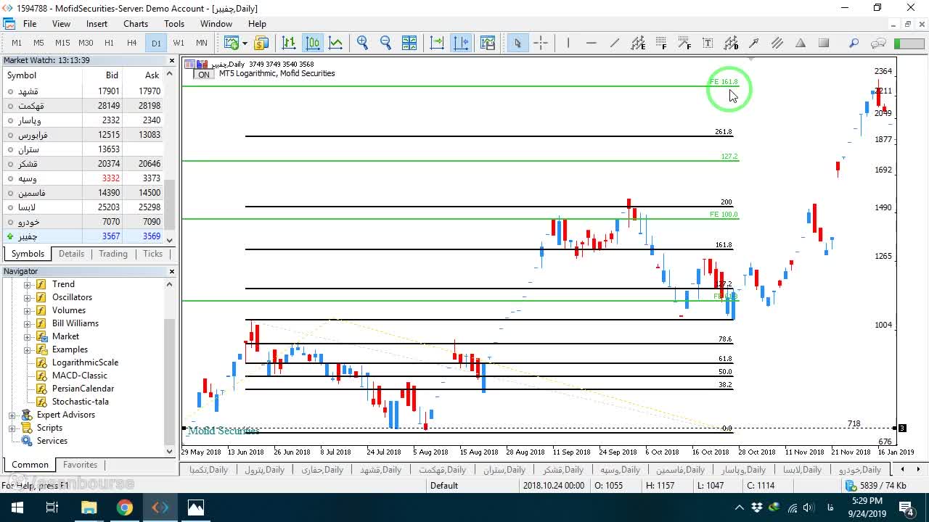This screenshot has width=929, height=522.
Task: Expand the Trend indicators folder
Action: point(28,284)
